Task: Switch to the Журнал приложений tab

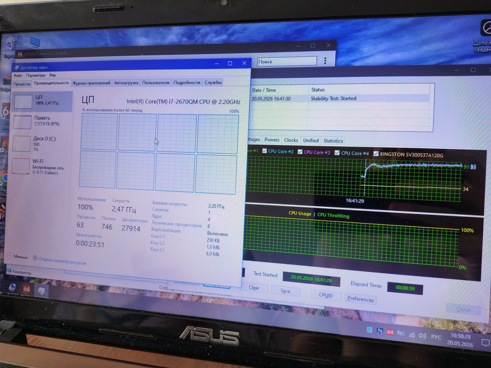Action: click(x=91, y=83)
